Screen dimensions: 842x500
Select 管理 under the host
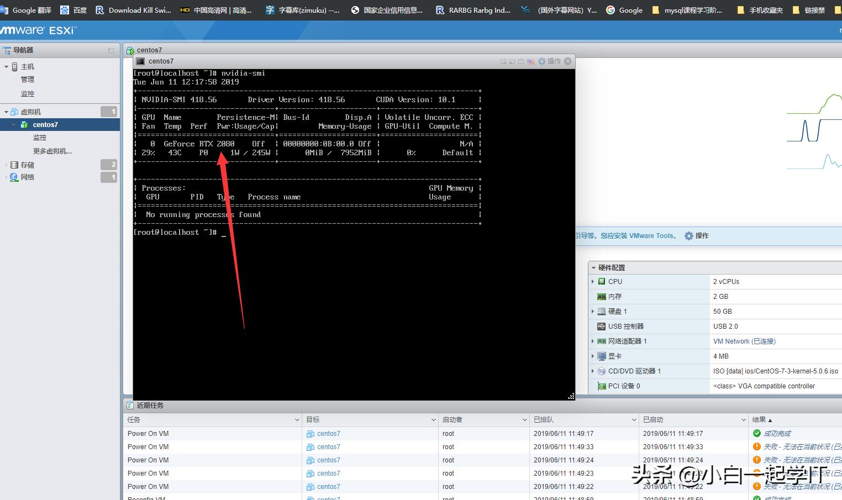[x=28, y=80]
